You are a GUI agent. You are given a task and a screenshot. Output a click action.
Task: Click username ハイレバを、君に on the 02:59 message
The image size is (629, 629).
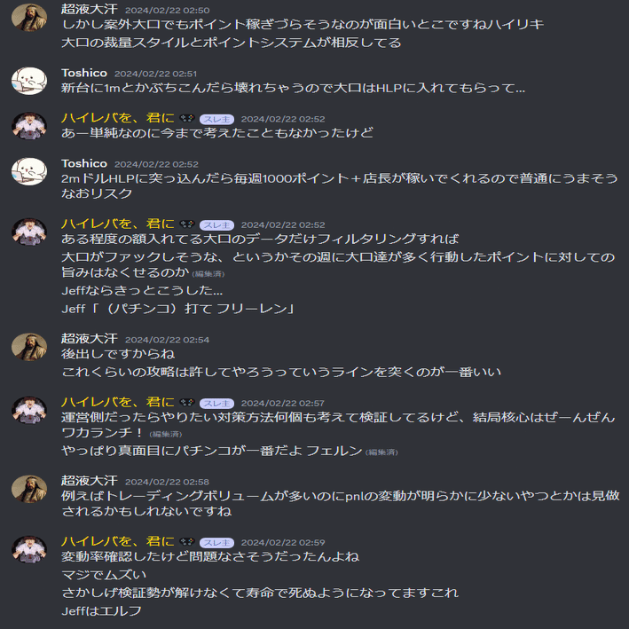[118, 541]
